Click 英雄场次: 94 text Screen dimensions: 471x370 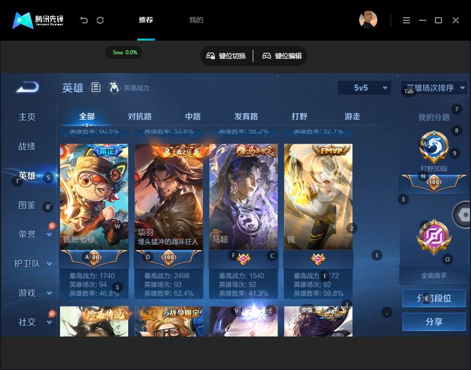point(88,285)
